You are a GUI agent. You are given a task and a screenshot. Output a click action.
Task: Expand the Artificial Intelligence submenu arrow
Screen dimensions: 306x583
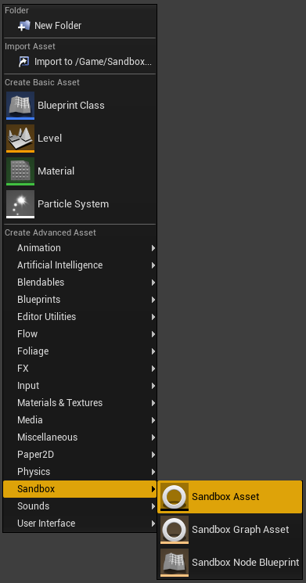(x=153, y=265)
